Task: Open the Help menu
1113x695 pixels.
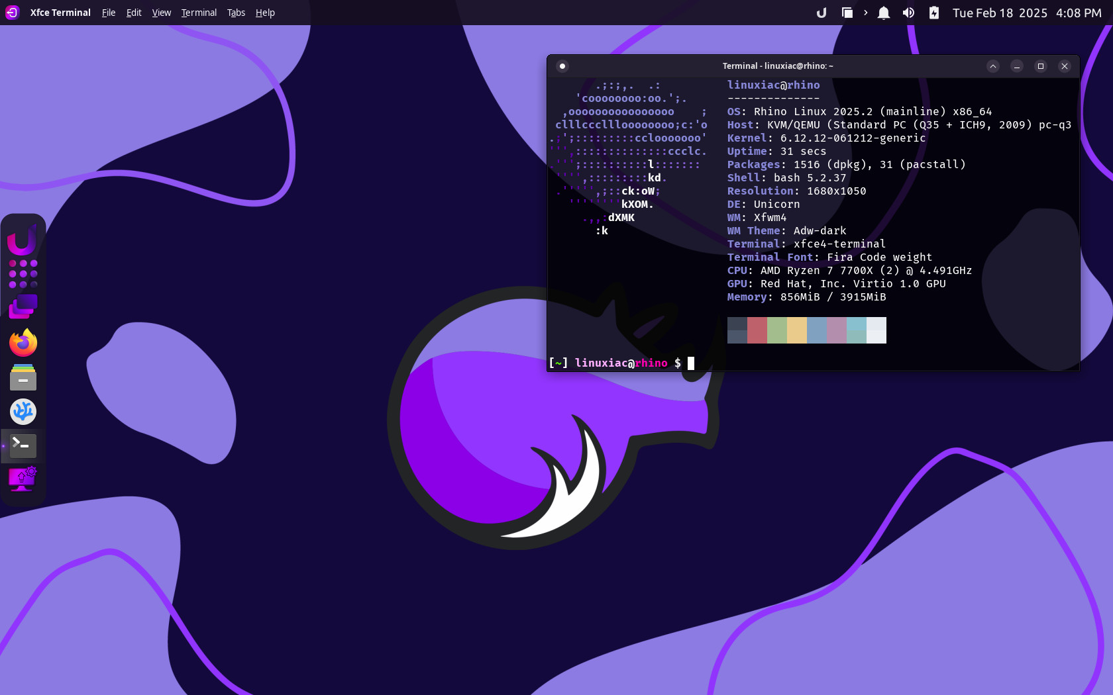Action: point(265,13)
